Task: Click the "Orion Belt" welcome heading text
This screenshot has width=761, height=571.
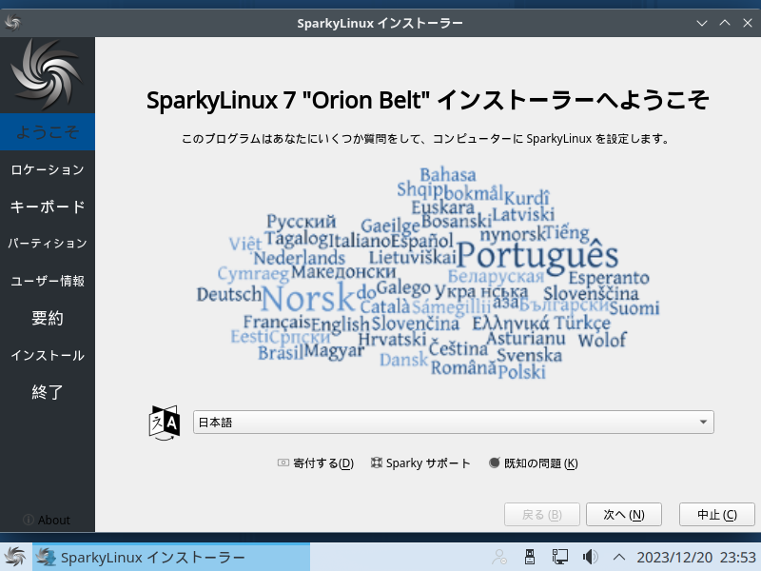Action: [427, 100]
